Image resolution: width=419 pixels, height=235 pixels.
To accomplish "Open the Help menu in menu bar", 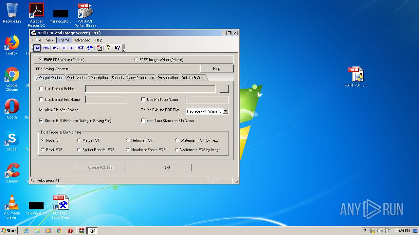I will pyautogui.click(x=99, y=40).
